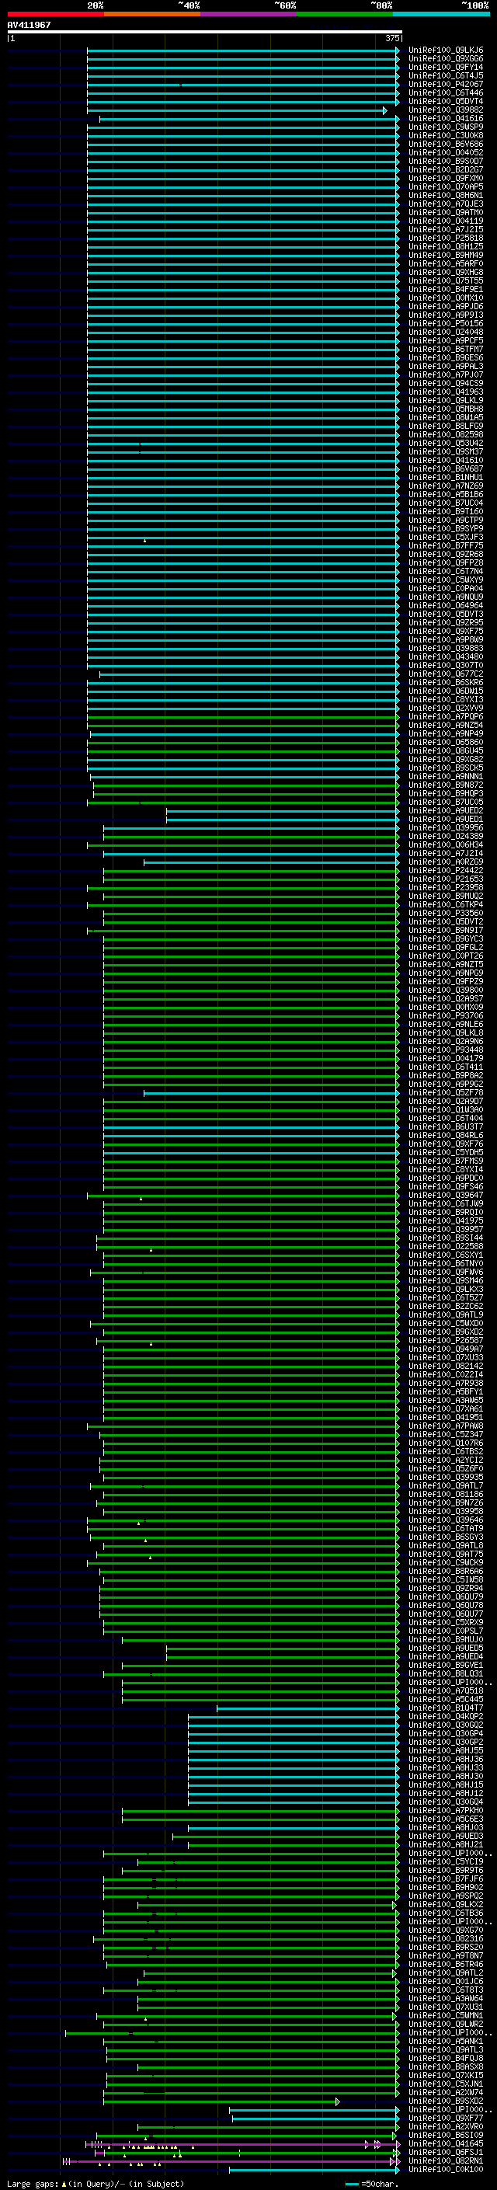
Task: Select the UniRef100_Q84RL6 label
Action: click(446, 1136)
